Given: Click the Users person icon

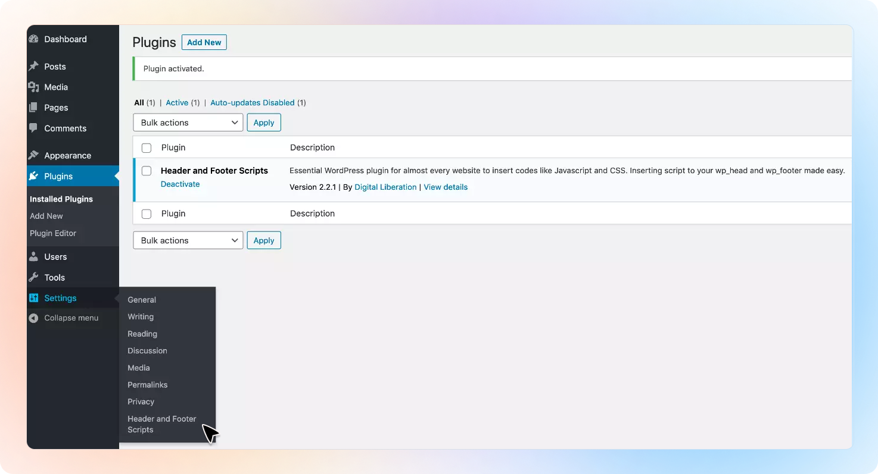Looking at the screenshot, I should pyautogui.click(x=33, y=257).
